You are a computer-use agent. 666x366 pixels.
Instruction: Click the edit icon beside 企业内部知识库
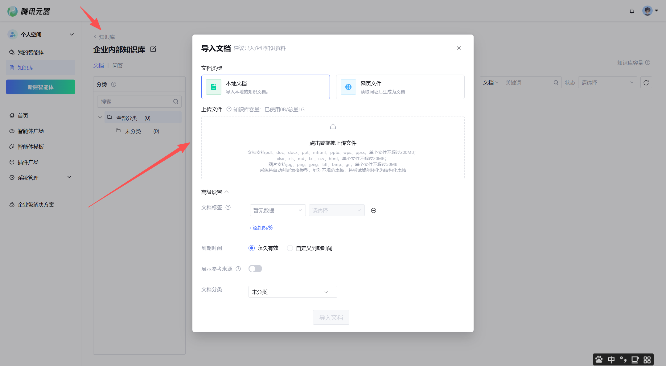[153, 49]
